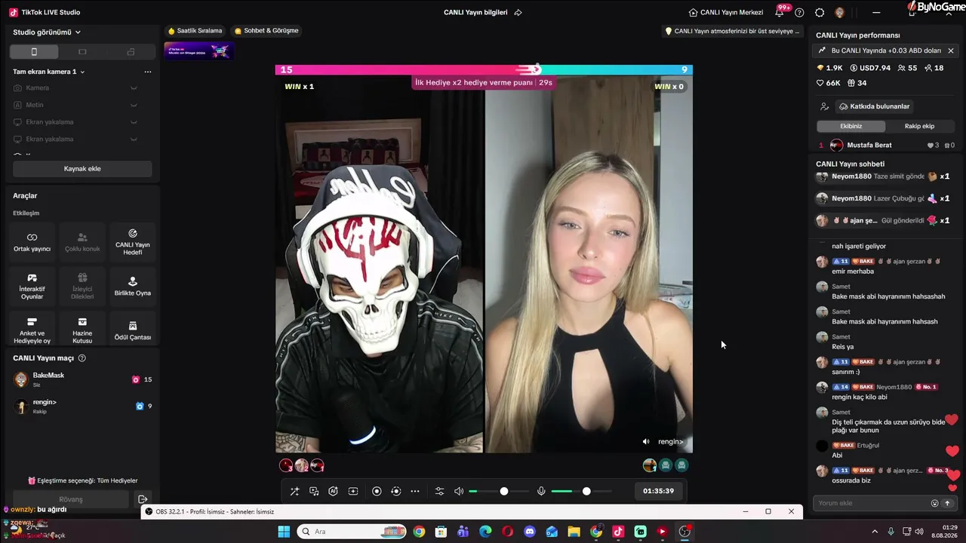Open notifications bell with 99+ badge

780,12
